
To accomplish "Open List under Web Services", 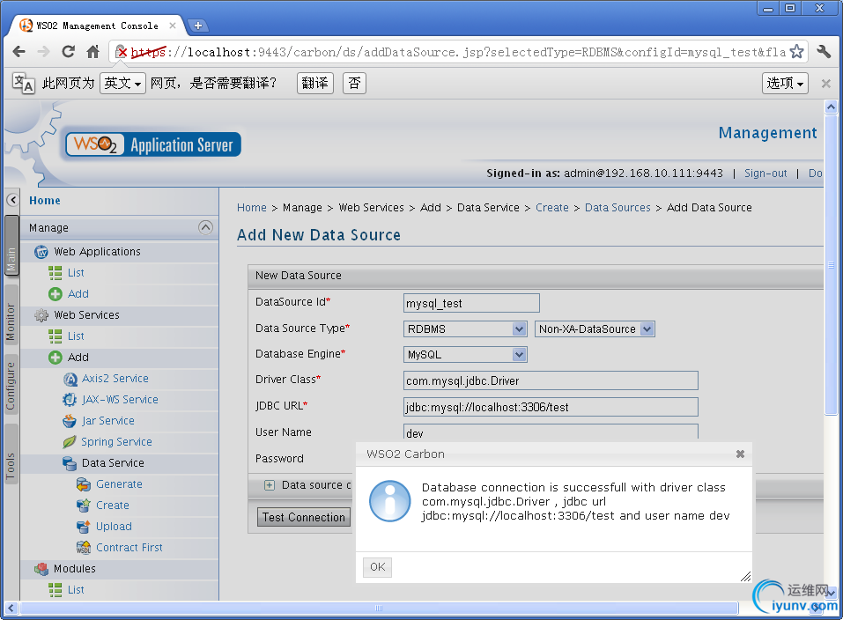I will click(x=76, y=336).
